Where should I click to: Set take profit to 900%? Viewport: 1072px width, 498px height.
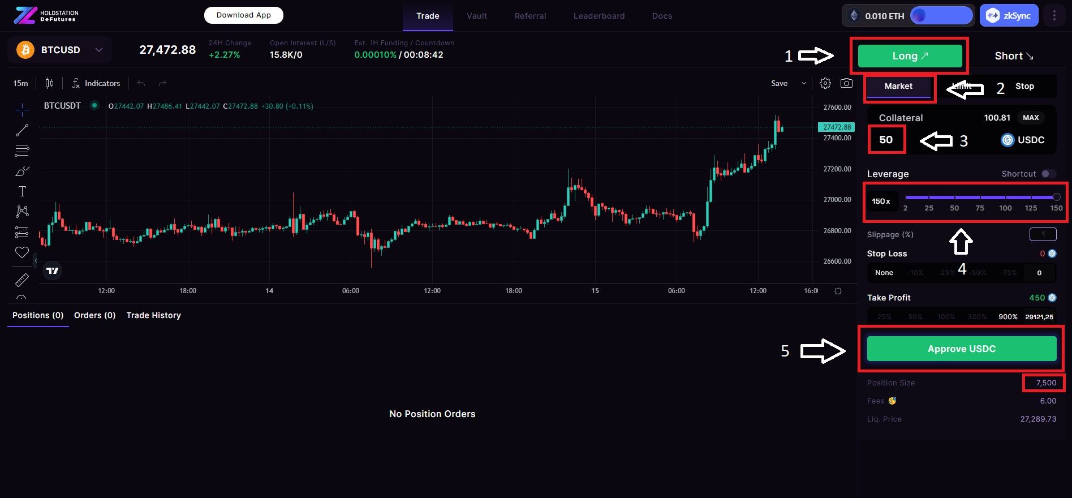pyautogui.click(x=1008, y=317)
